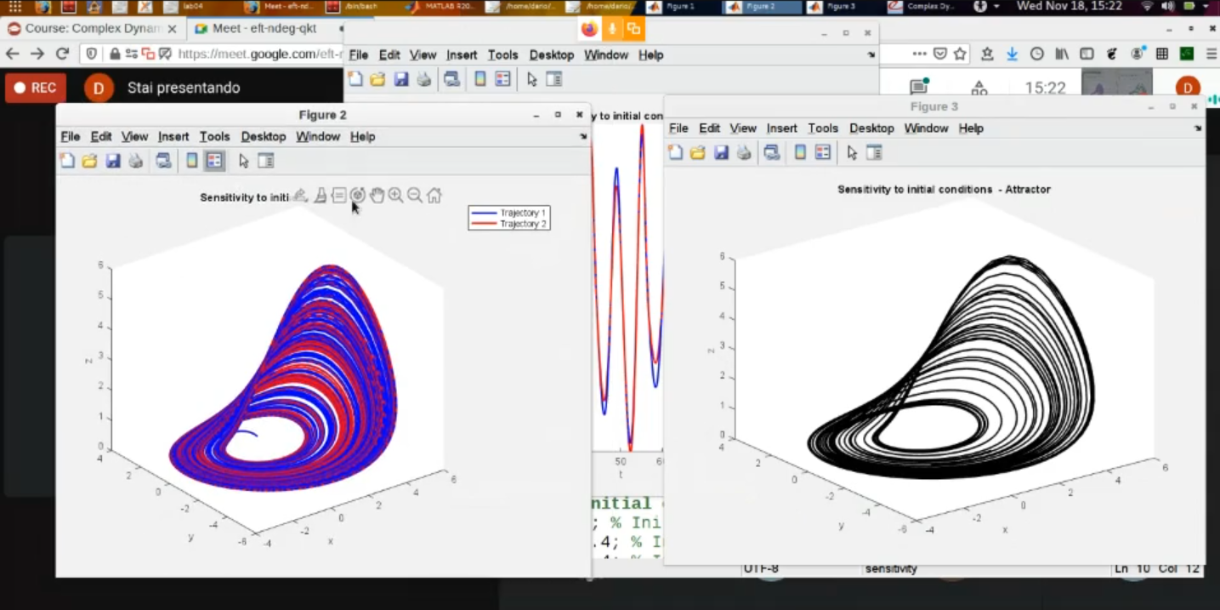Viewport: 1220px width, 610px height.
Task: Expand Figure 2 toolbar dock arrow
Action: click(583, 136)
